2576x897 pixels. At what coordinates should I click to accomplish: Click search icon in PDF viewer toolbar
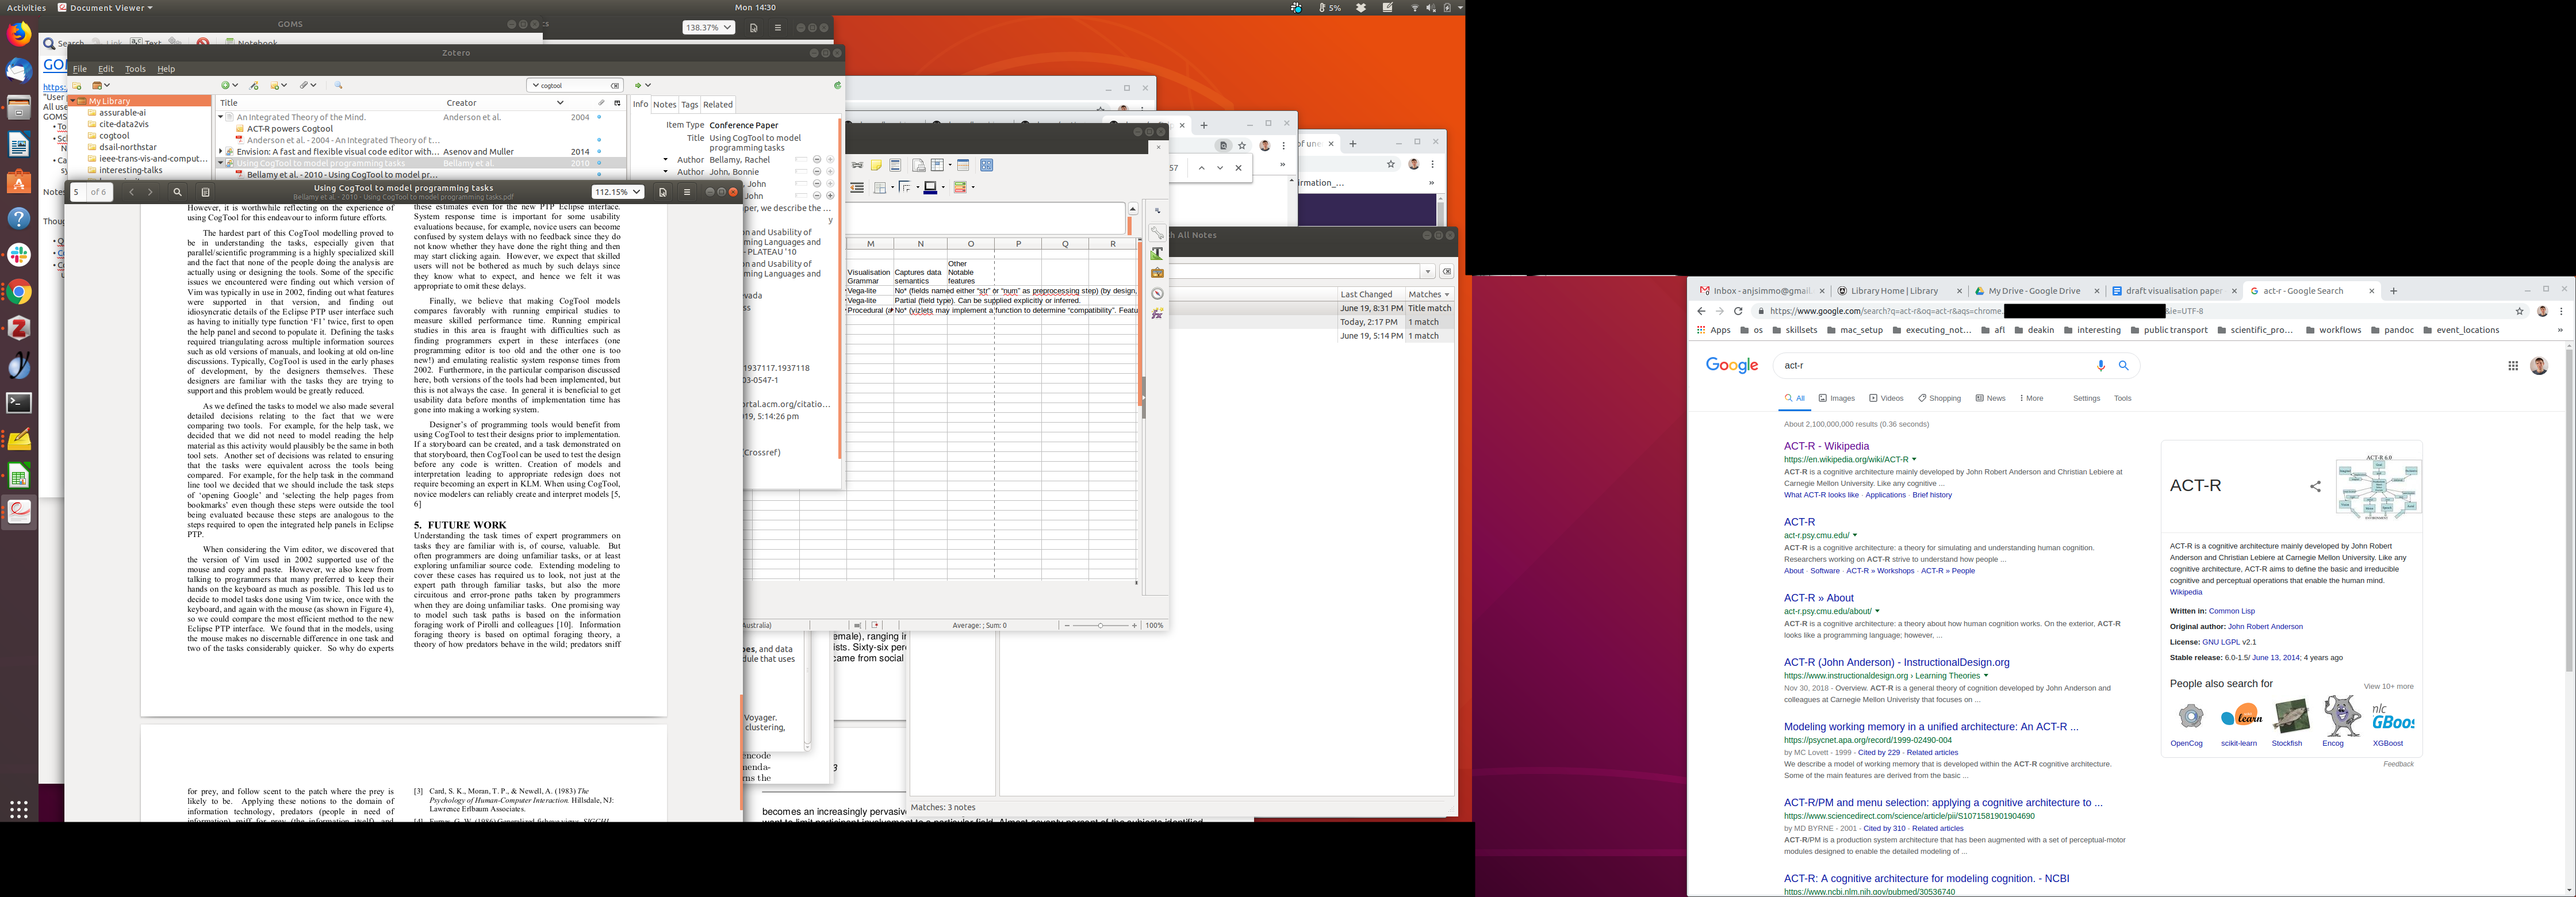coord(177,192)
